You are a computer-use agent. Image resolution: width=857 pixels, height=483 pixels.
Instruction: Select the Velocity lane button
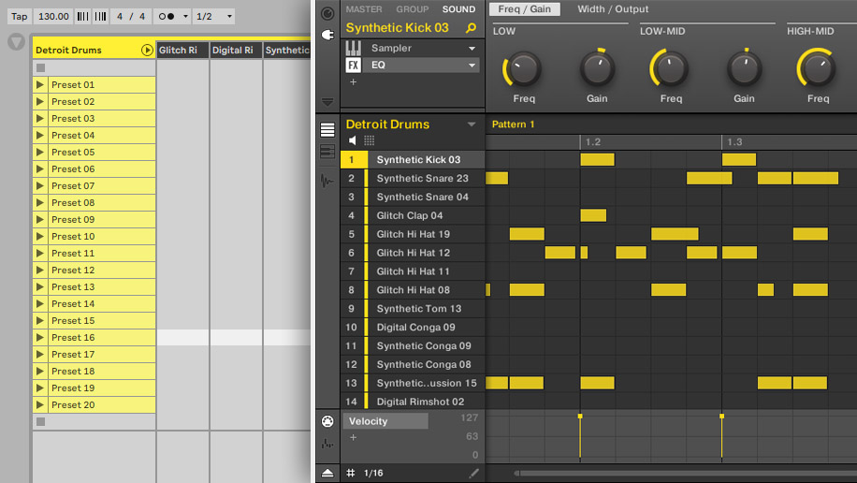click(x=385, y=421)
